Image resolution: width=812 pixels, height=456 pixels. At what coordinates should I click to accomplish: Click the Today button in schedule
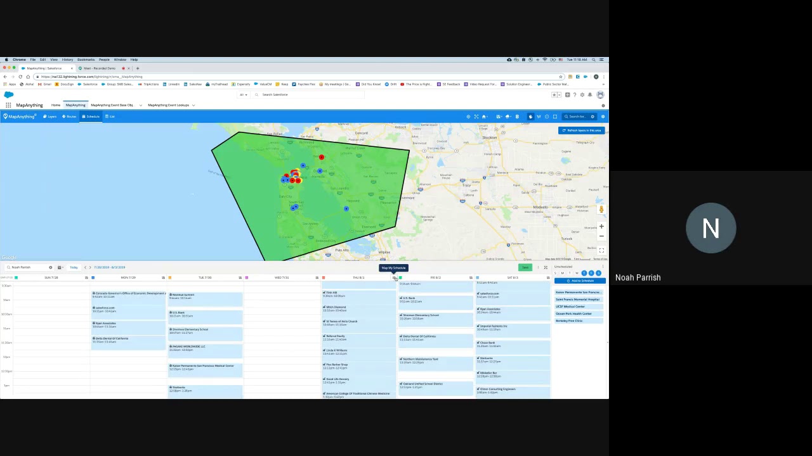[x=74, y=267]
